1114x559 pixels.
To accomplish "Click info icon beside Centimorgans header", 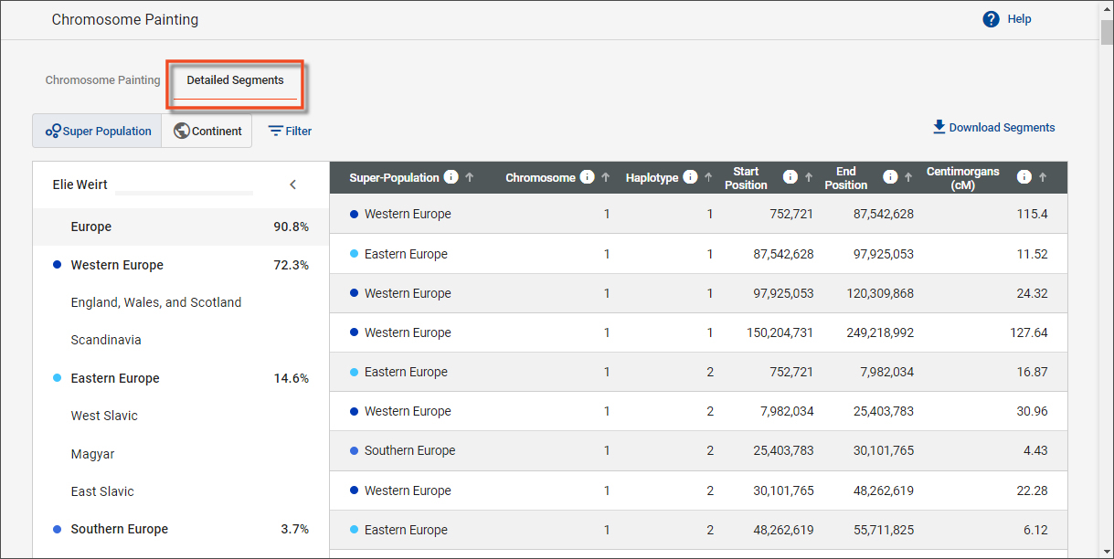I will [1024, 177].
